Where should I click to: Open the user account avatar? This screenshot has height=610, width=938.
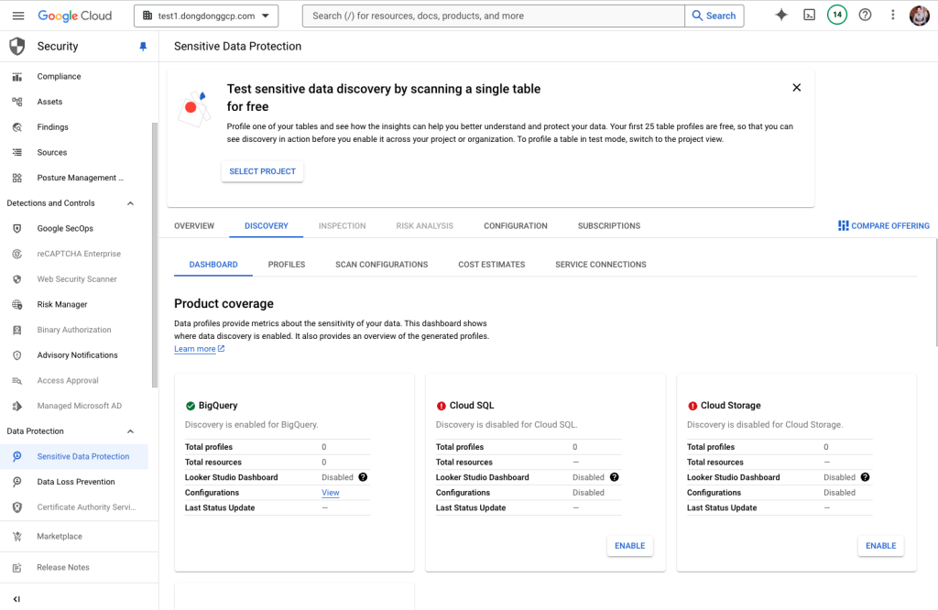pyautogui.click(x=920, y=16)
